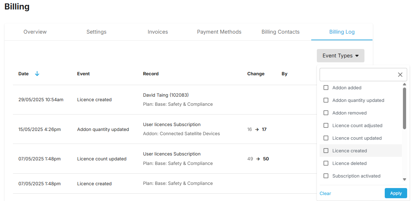This screenshot has width=411, height=201.
Task: Open the Overview tab
Action: (35, 32)
